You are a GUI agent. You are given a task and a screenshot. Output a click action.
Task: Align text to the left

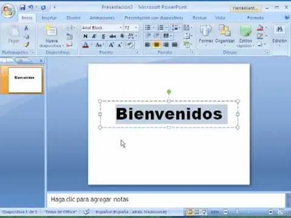point(147,45)
